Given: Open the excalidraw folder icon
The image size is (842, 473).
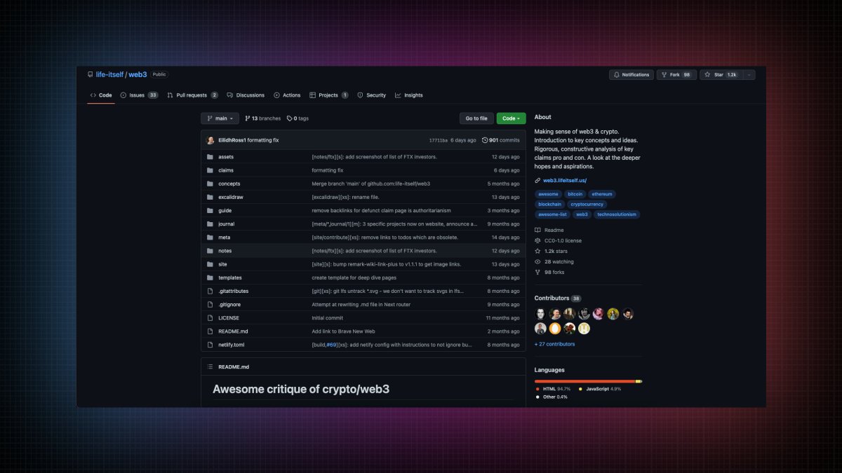Looking at the screenshot, I should click(x=210, y=197).
